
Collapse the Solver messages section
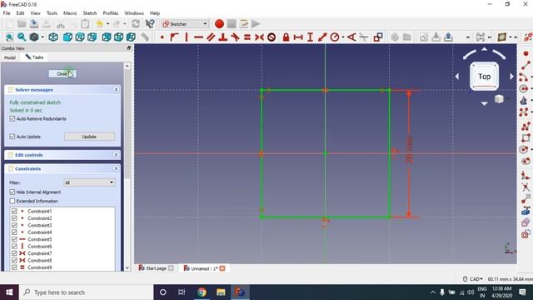[x=116, y=90]
